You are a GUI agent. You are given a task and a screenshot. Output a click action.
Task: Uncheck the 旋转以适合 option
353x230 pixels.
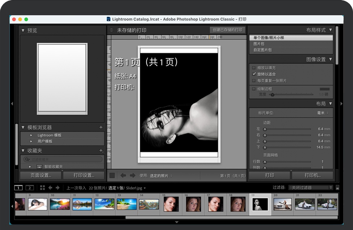pyautogui.click(x=254, y=74)
